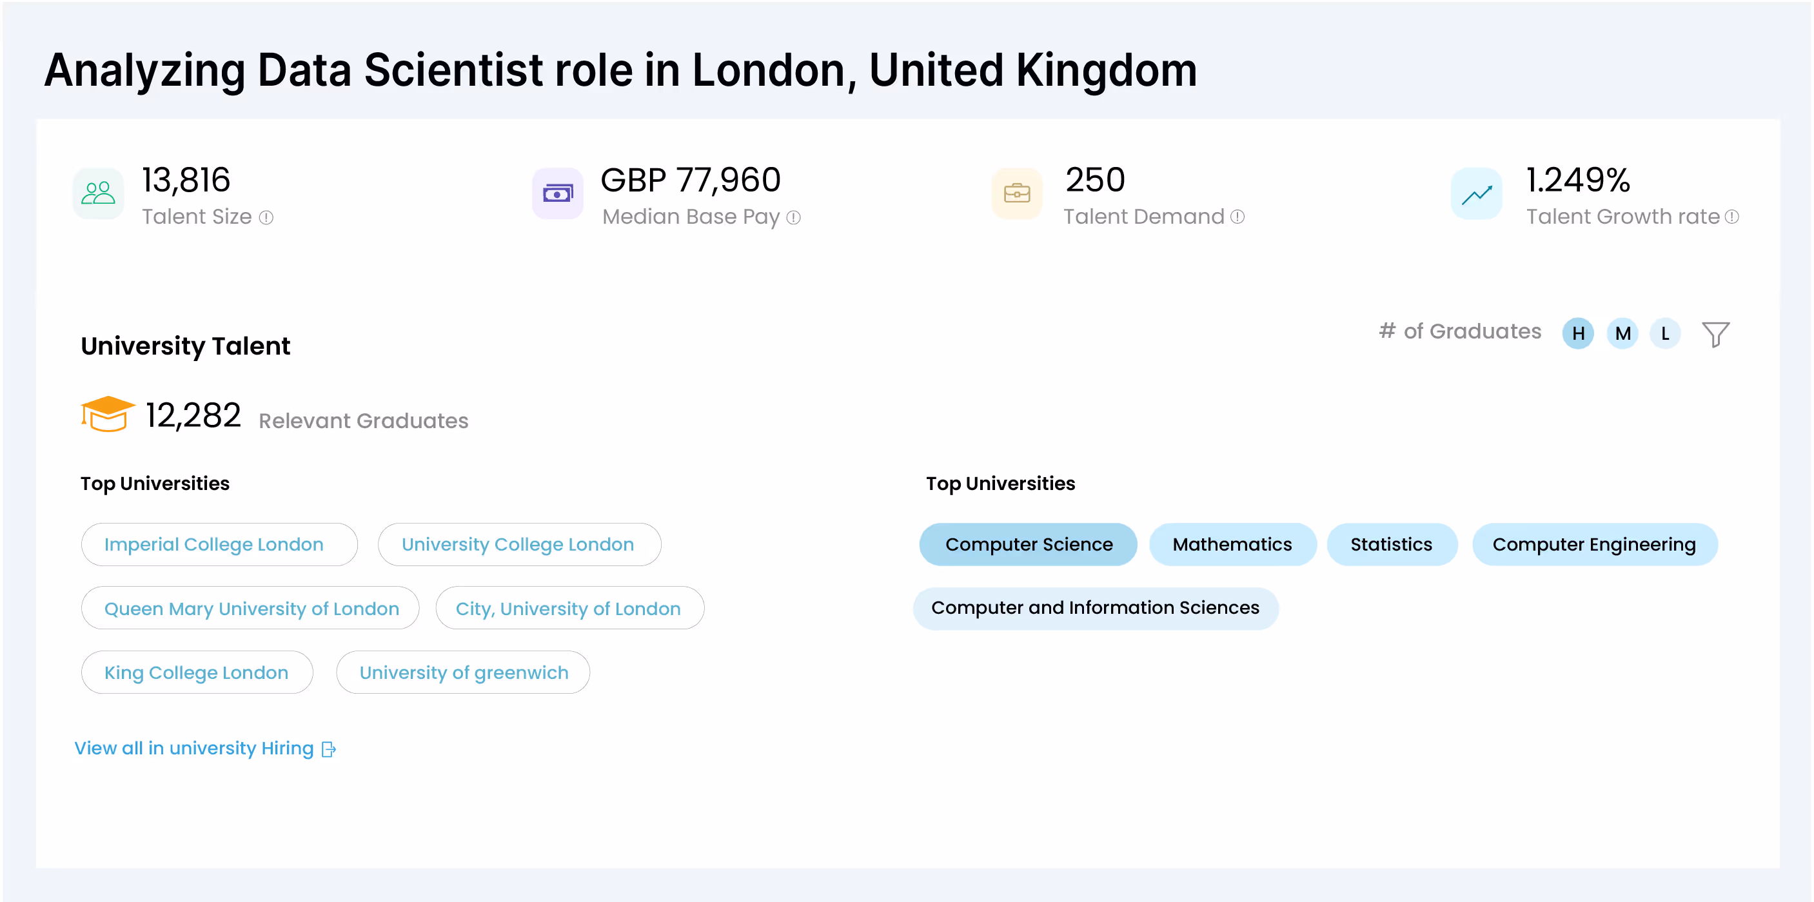Click the Median Base Pay money icon
The height and width of the screenshot is (902, 1814).
tap(557, 193)
